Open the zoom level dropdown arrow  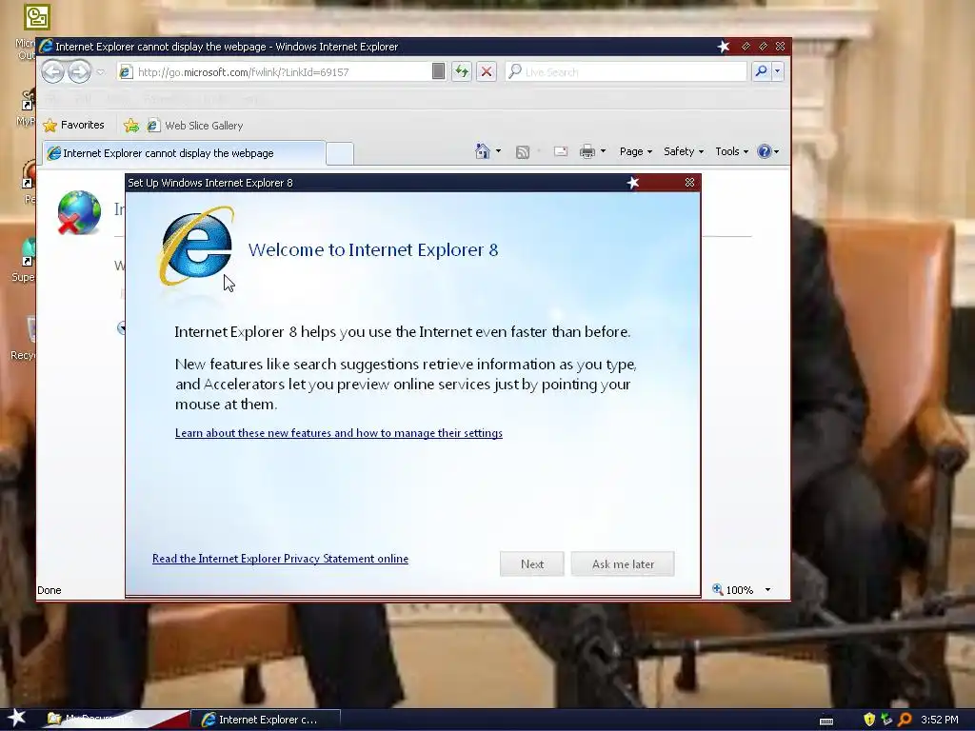(x=767, y=589)
